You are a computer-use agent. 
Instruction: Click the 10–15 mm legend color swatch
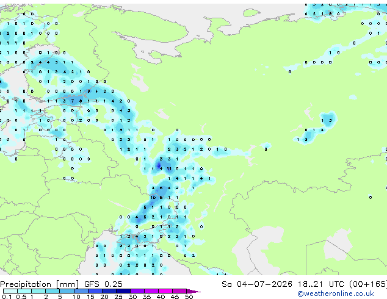tap(81, 291)
